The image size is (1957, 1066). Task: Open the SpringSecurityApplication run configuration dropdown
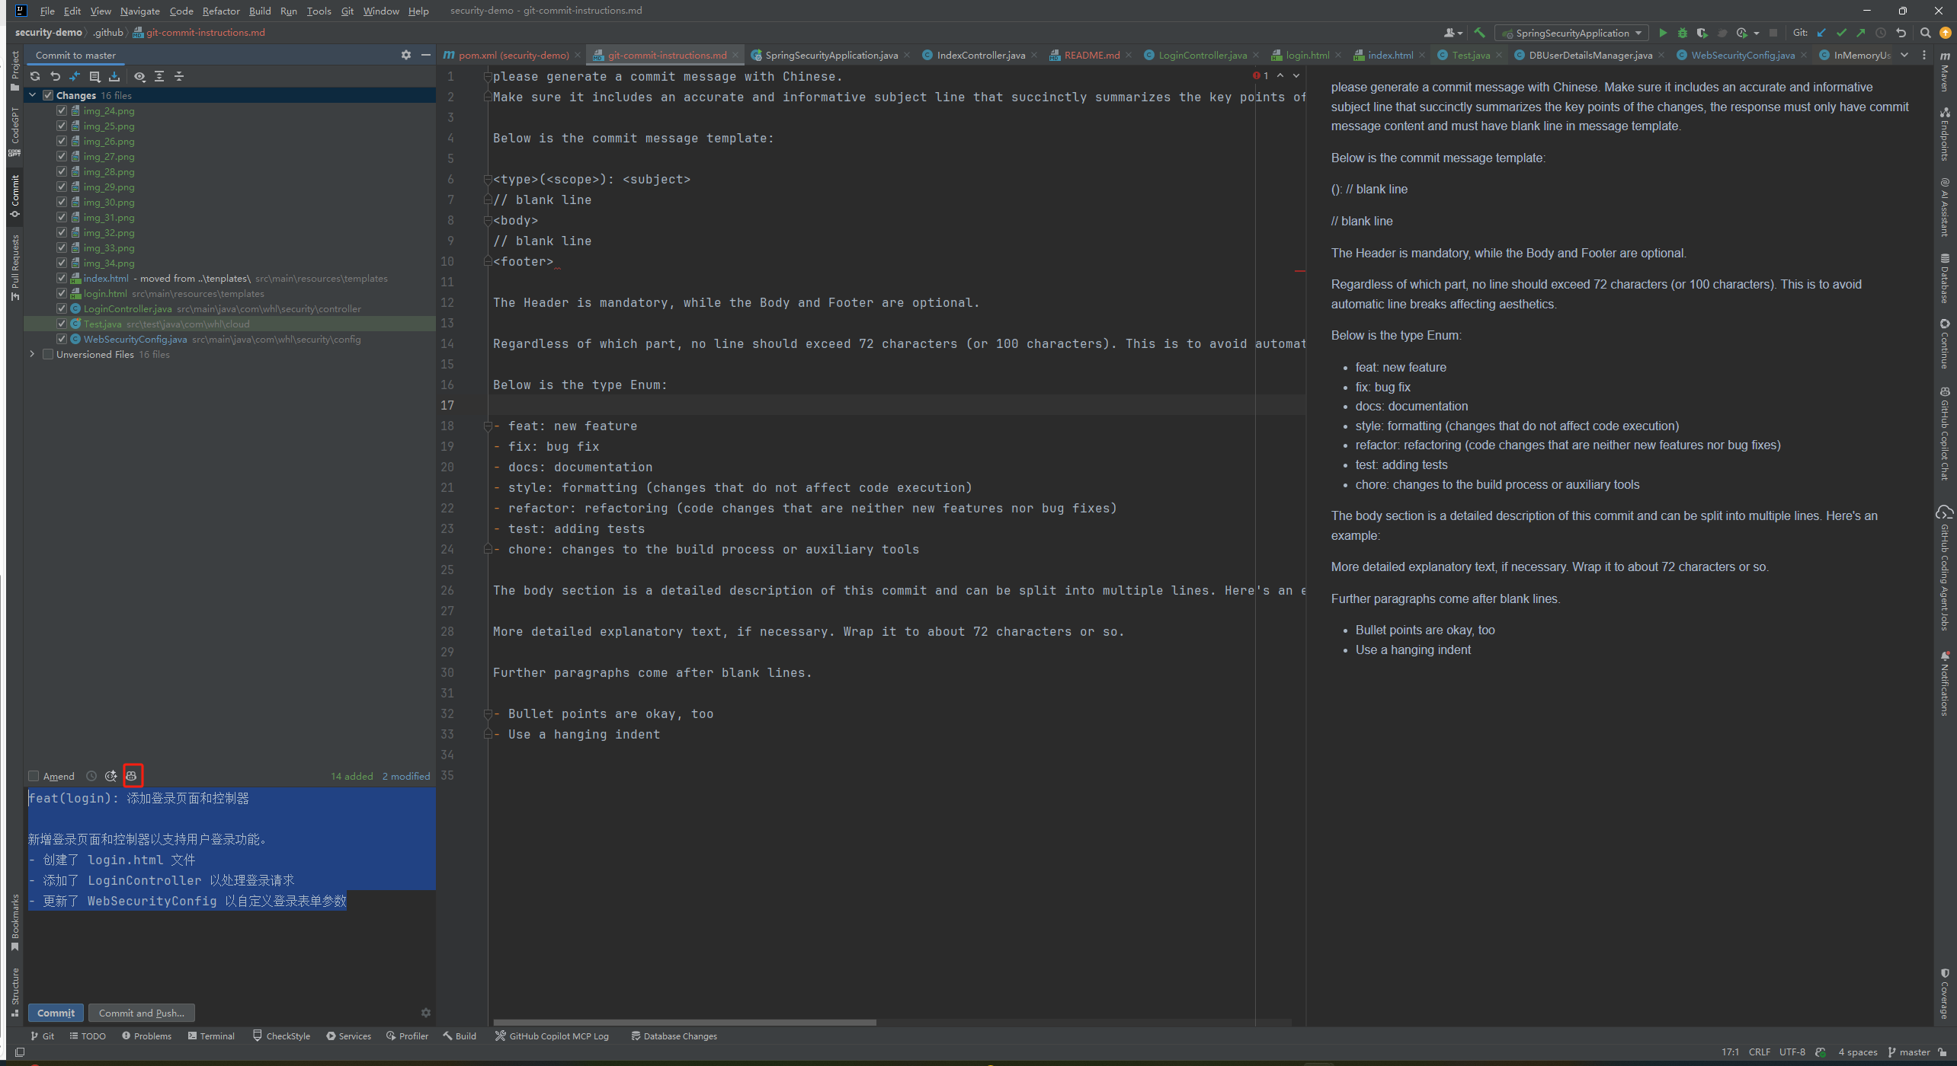(1571, 33)
